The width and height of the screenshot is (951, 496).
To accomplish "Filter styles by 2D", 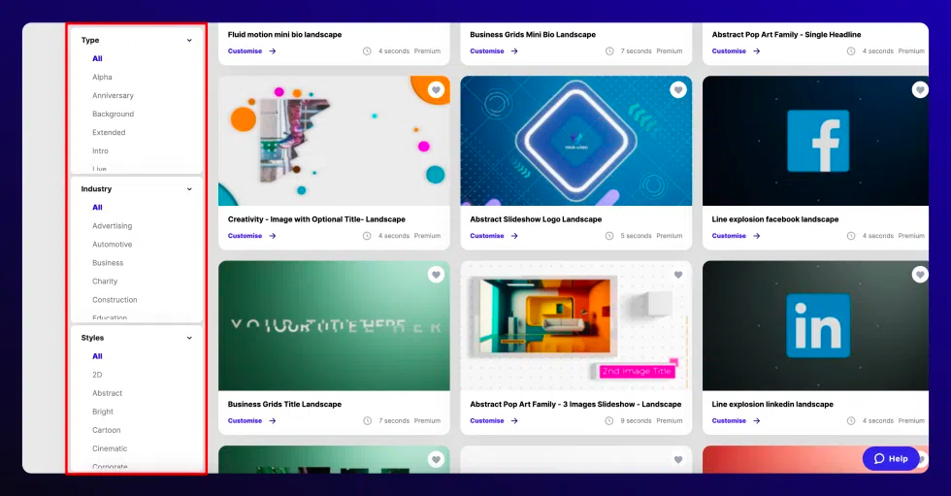I will (97, 375).
